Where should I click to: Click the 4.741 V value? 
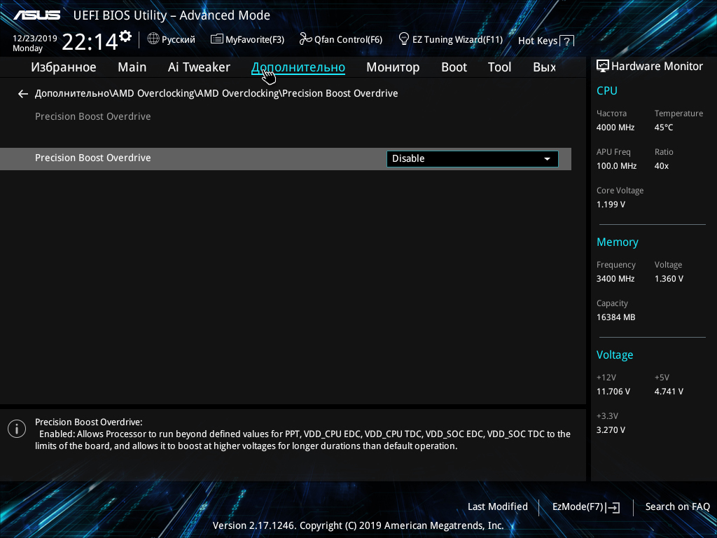(x=669, y=392)
